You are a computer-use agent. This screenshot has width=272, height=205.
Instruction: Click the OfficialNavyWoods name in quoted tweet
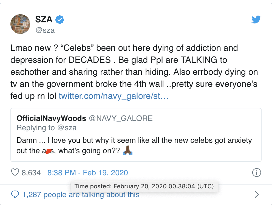51,118
